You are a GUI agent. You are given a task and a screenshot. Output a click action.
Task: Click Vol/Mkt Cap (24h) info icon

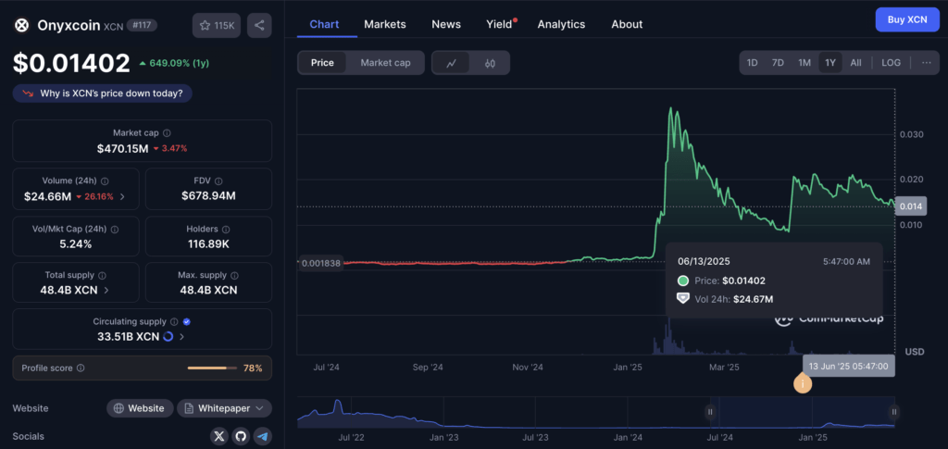115,230
